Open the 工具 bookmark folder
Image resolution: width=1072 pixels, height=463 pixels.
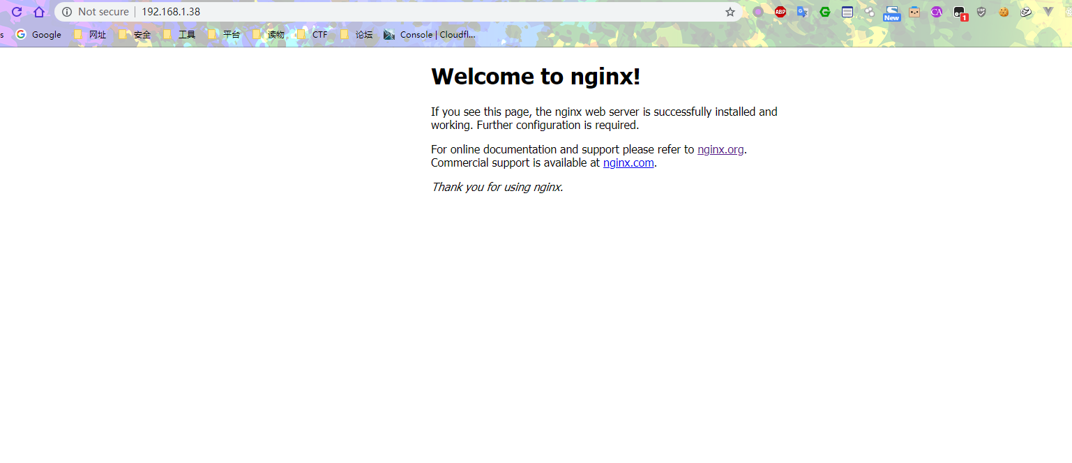[x=179, y=34]
